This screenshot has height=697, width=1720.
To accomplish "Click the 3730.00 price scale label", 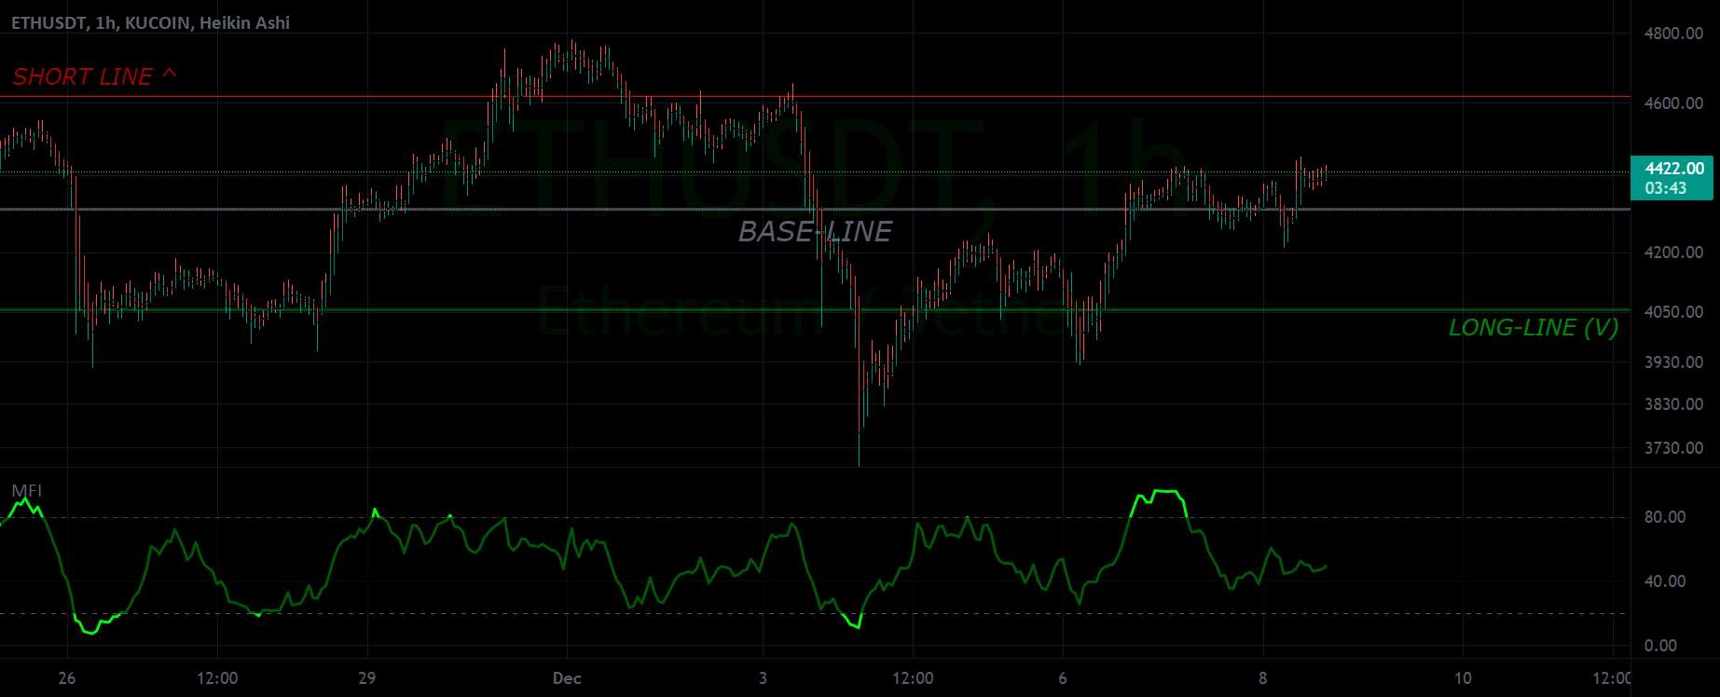I will [1674, 448].
